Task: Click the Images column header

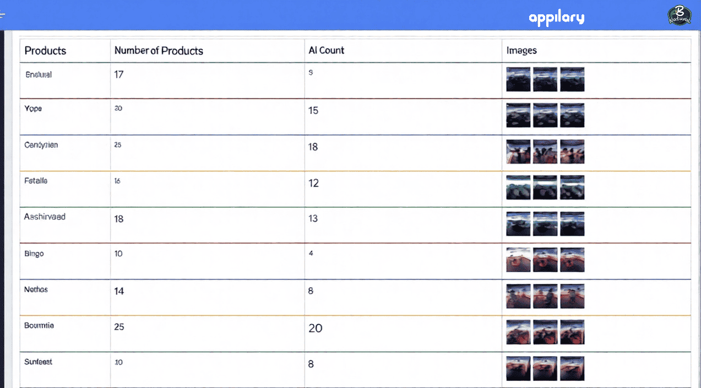Action: click(521, 50)
